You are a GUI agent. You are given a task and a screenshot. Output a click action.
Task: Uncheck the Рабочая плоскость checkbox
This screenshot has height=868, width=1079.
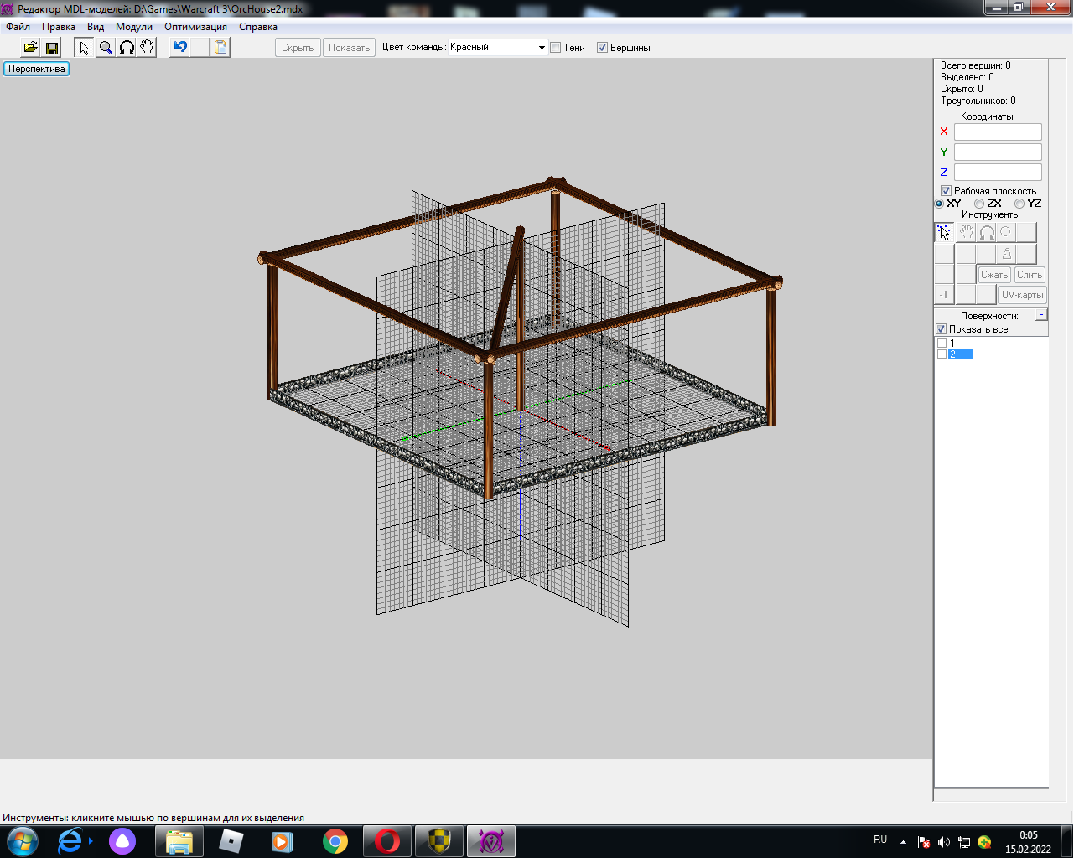(x=946, y=191)
